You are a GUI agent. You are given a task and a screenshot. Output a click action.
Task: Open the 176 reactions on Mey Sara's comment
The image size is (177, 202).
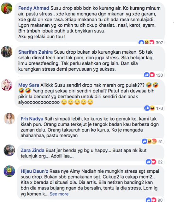click(154, 108)
